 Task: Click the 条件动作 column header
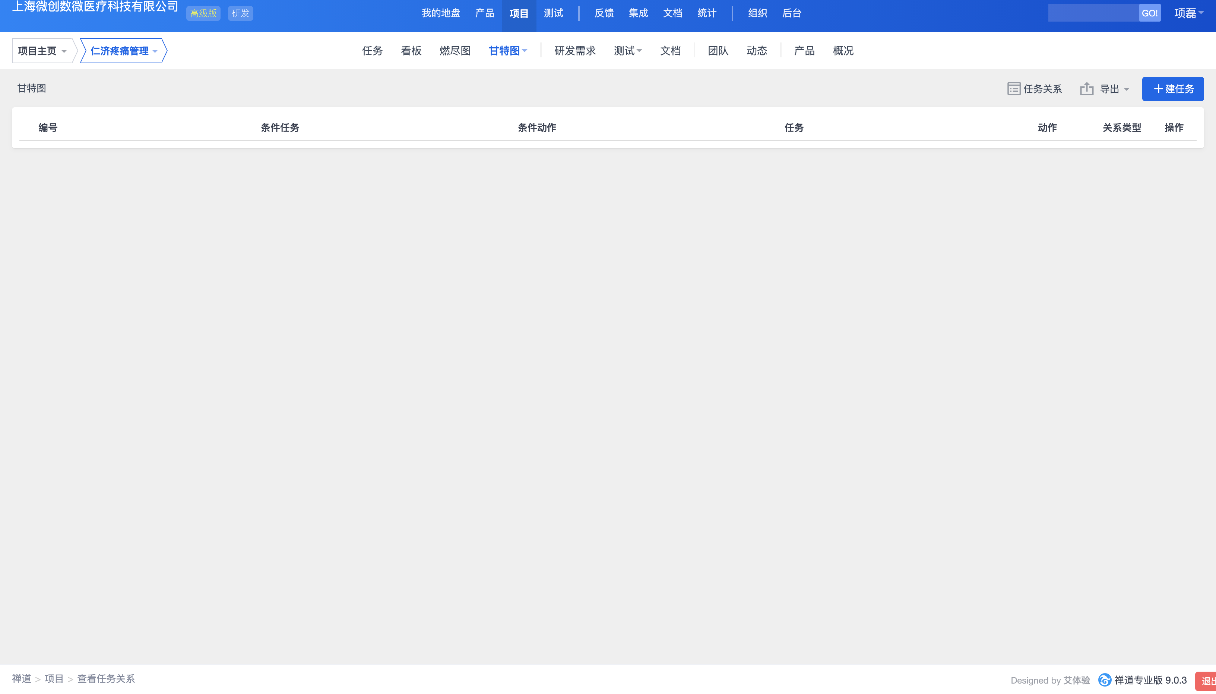click(537, 128)
